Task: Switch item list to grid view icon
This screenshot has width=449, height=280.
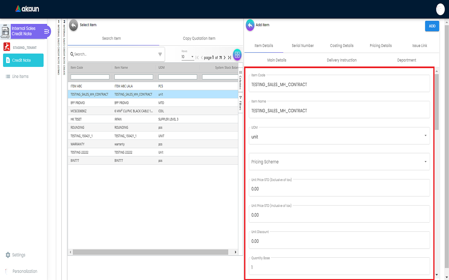Action: [x=237, y=55]
